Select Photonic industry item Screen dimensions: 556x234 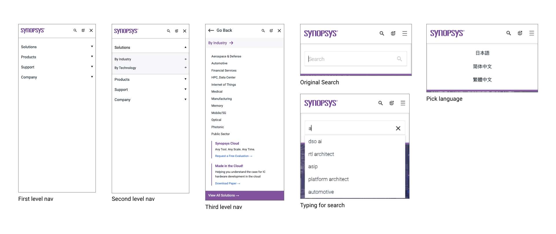coord(218,127)
